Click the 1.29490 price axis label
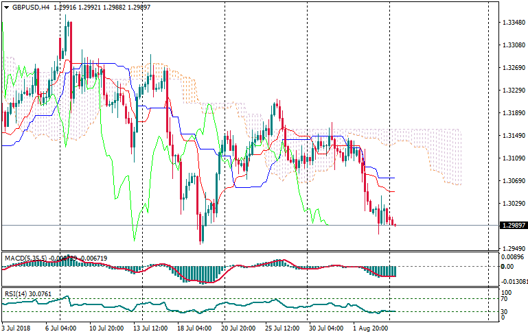This screenshot has height=336, width=528. [x=512, y=249]
